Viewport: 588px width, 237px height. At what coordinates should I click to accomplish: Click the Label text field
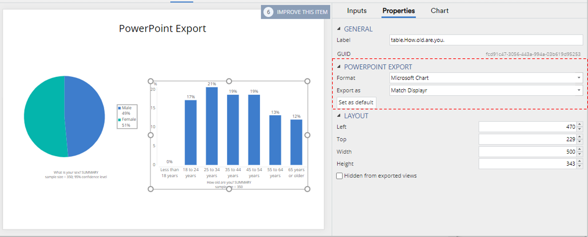pos(486,40)
